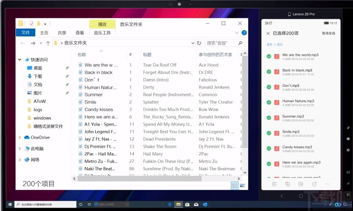Click 取消全选 on the phone
The height and width of the screenshot is (211, 353).
328,33
